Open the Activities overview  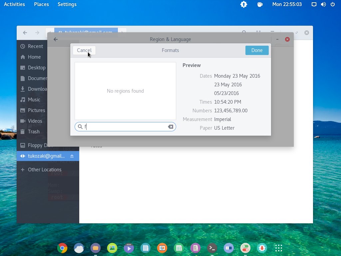14,4
